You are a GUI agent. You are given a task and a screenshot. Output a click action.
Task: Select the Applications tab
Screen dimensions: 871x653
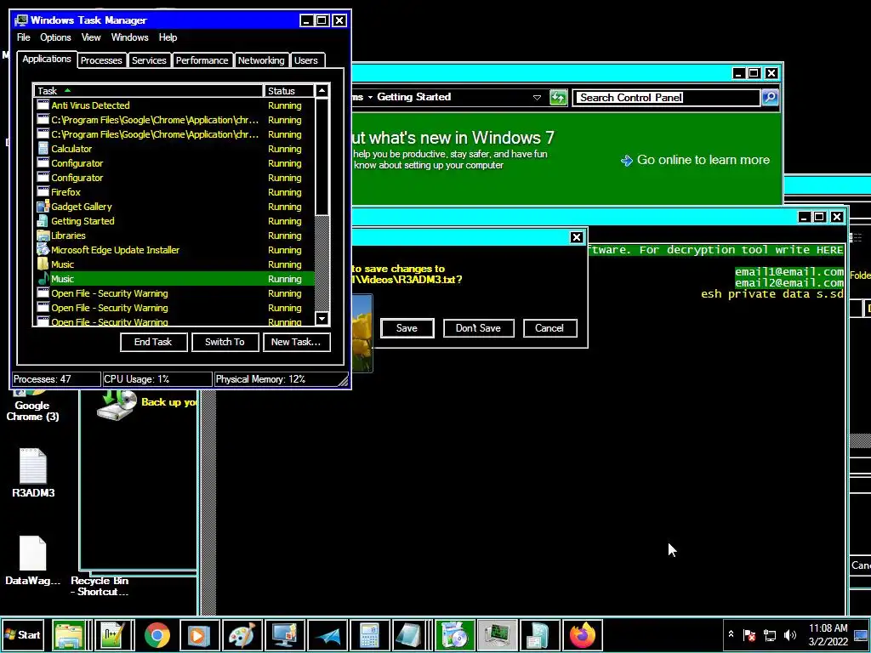[x=47, y=59]
